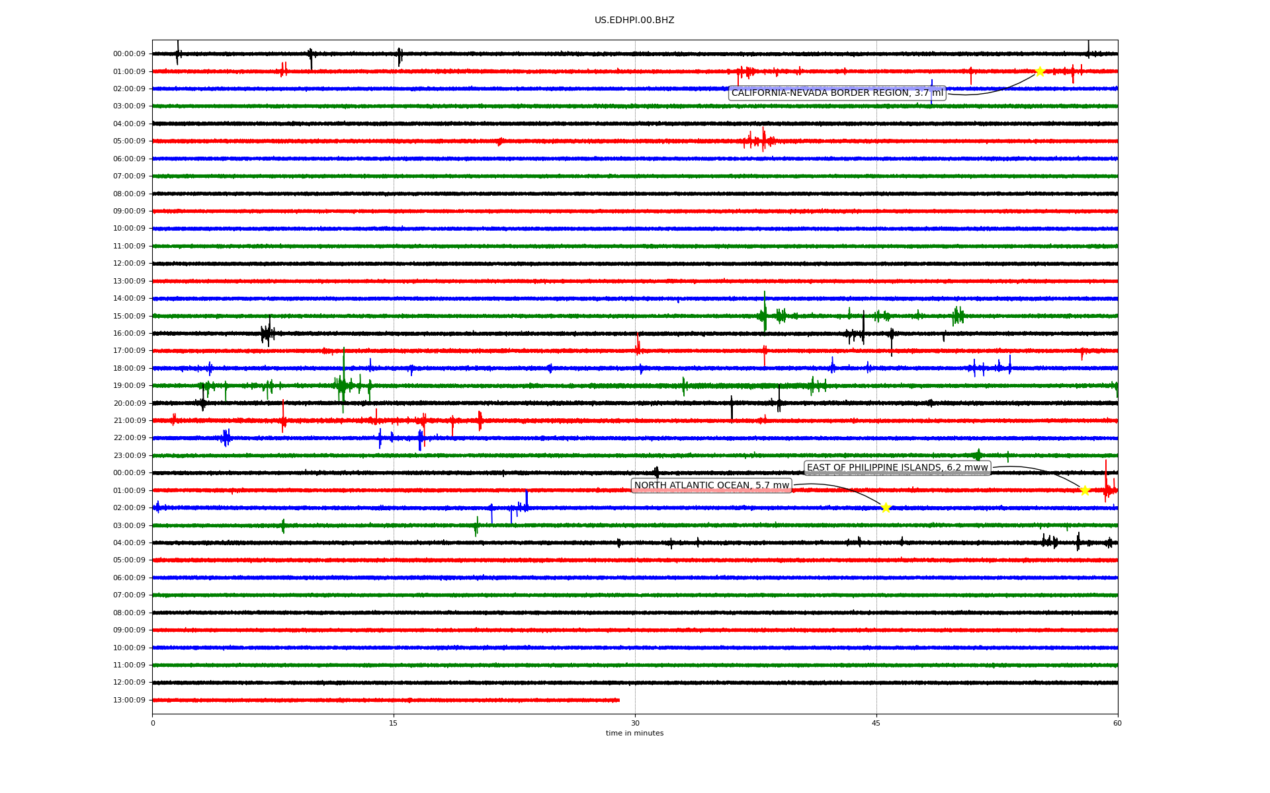This screenshot has width=1270, height=793.
Task: Click the x-axis tick label 45
Action: pyautogui.click(x=876, y=723)
